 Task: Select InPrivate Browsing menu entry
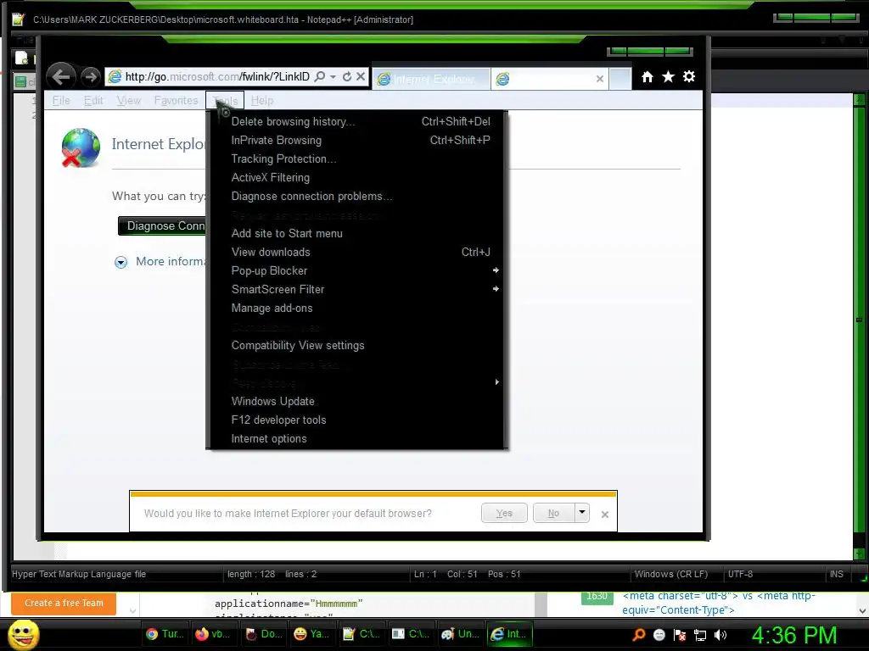(x=357, y=140)
